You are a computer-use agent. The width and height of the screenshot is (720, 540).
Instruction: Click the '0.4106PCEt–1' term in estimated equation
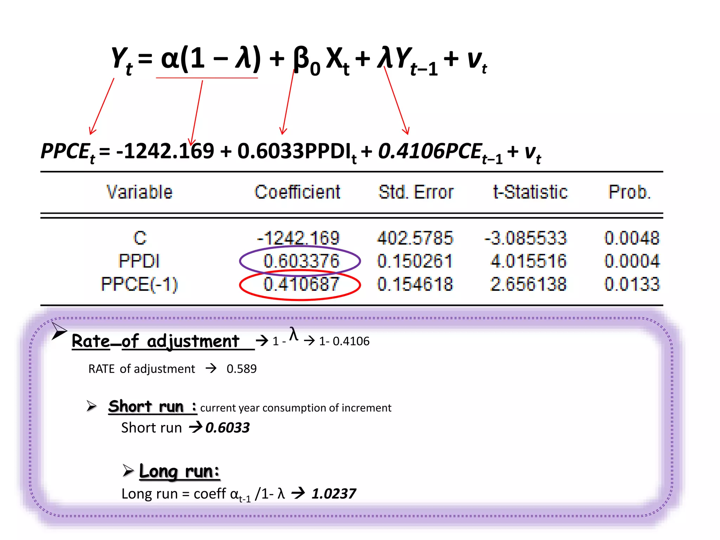click(440, 152)
